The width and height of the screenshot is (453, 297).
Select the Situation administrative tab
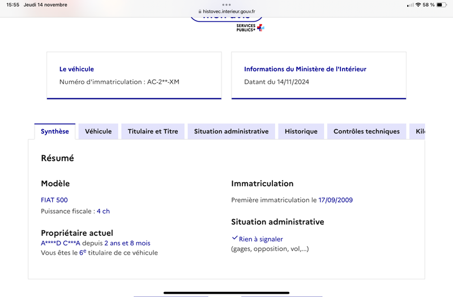tap(232, 132)
